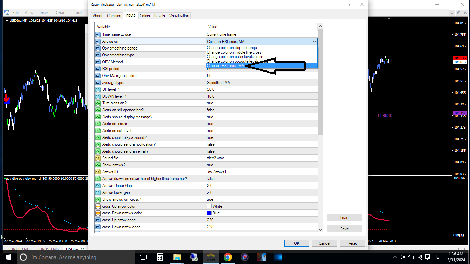The width and height of the screenshot is (470, 264).
Task: Click the inputs list scrollbar down arrow
Action: click(321, 229)
